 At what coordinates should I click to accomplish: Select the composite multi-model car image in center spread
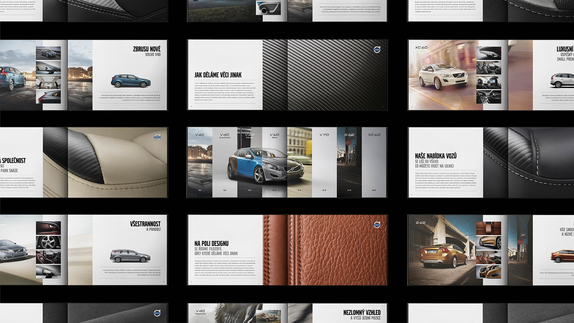click(265, 165)
